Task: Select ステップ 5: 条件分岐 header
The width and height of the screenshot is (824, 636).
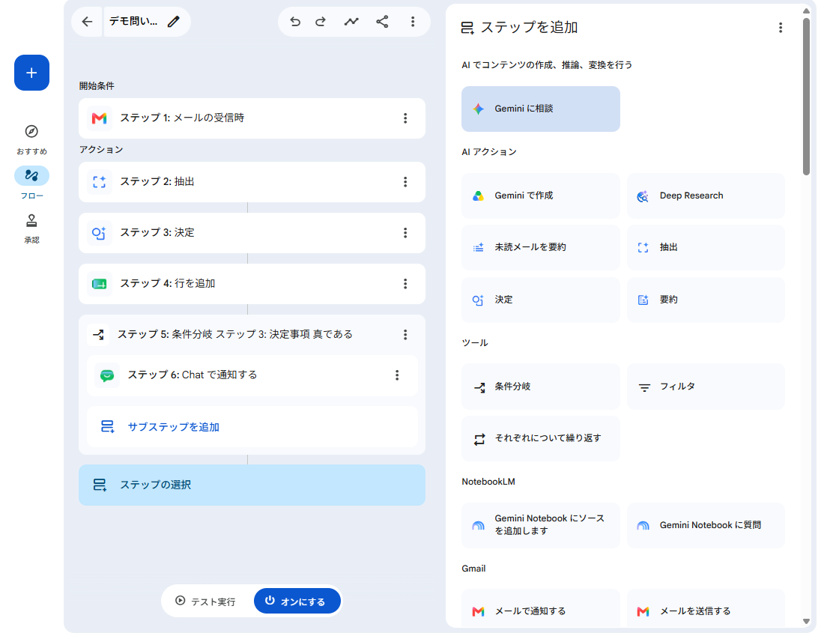Action: (x=252, y=335)
